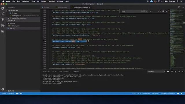The image size is (185, 104).
Task: Open the Selection menu
Action: click(x=26, y=1)
